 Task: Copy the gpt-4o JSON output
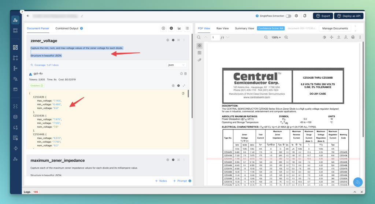(183, 94)
